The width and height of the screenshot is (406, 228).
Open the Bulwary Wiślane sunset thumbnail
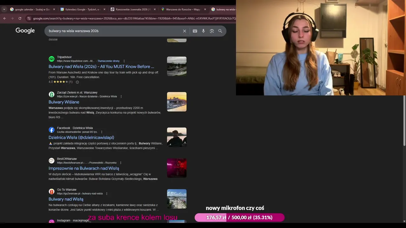[x=177, y=102]
